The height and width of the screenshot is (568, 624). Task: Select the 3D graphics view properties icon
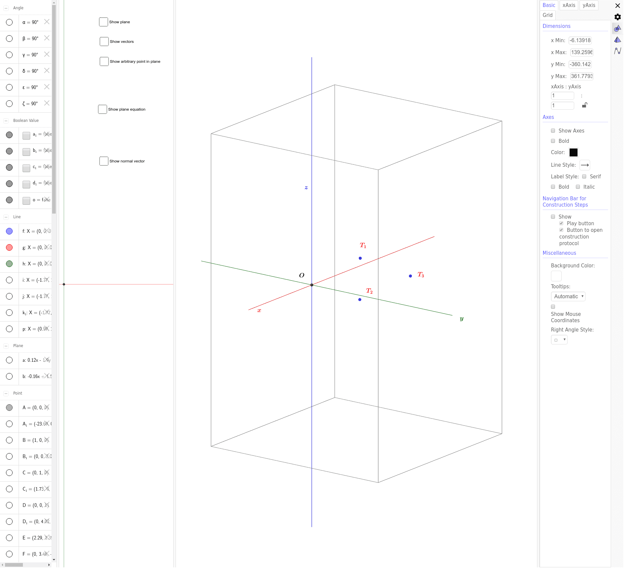coord(617,29)
